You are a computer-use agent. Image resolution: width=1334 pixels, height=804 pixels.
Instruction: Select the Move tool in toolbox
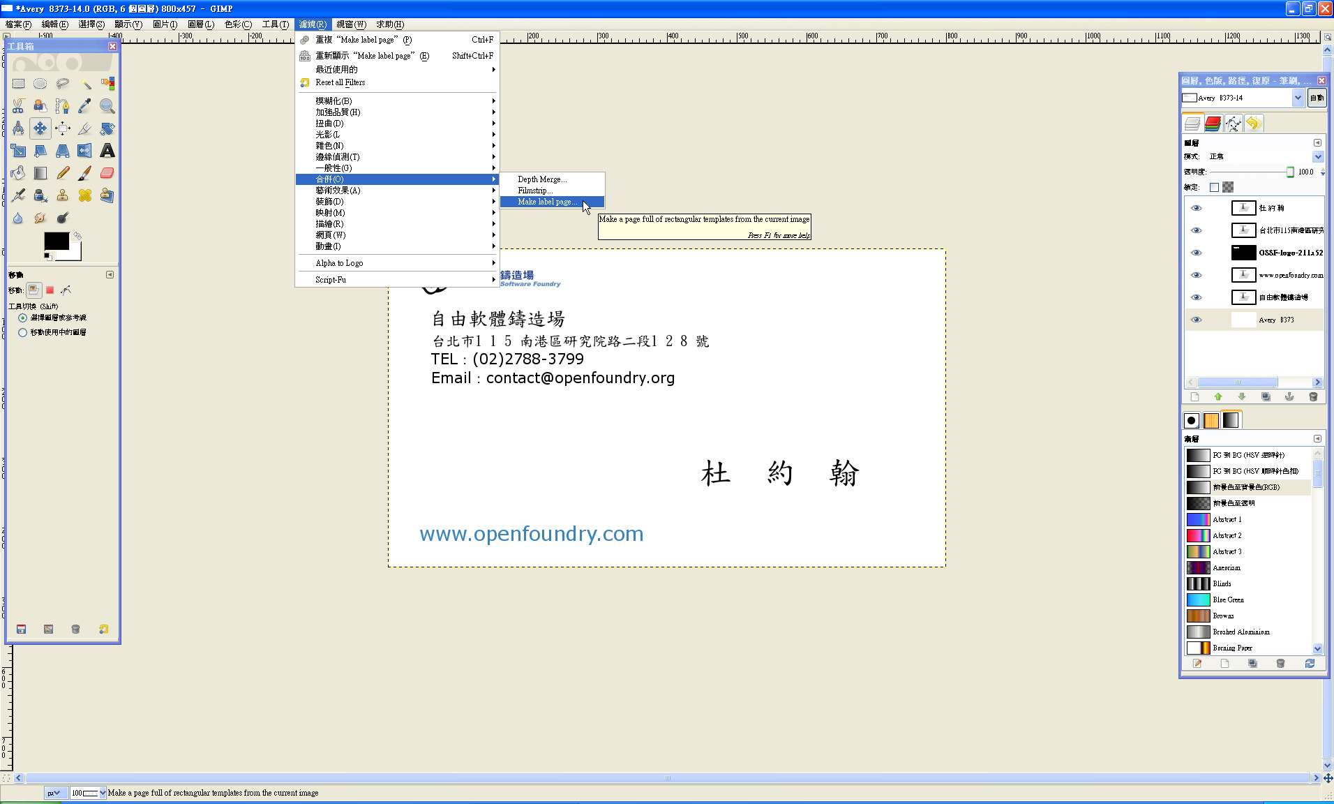[40, 128]
